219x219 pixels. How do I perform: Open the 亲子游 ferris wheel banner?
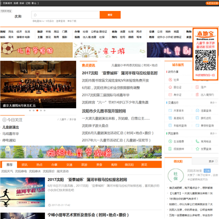coord(109,50)
